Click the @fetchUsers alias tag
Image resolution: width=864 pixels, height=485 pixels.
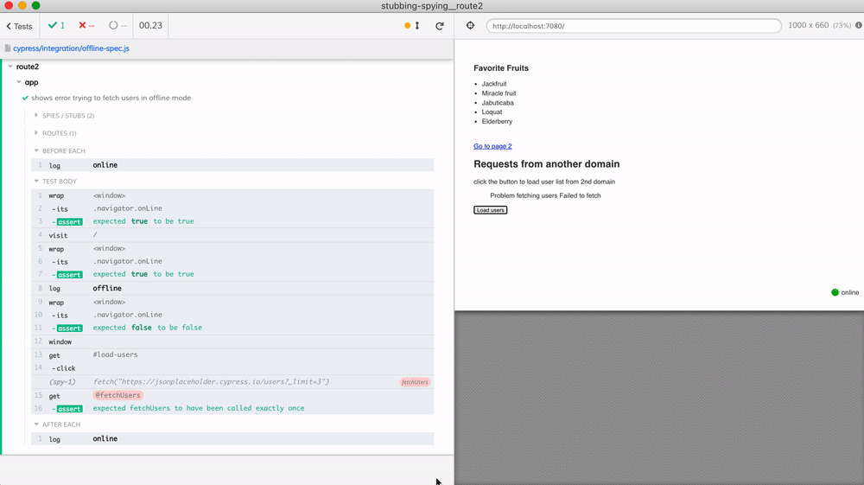point(118,395)
